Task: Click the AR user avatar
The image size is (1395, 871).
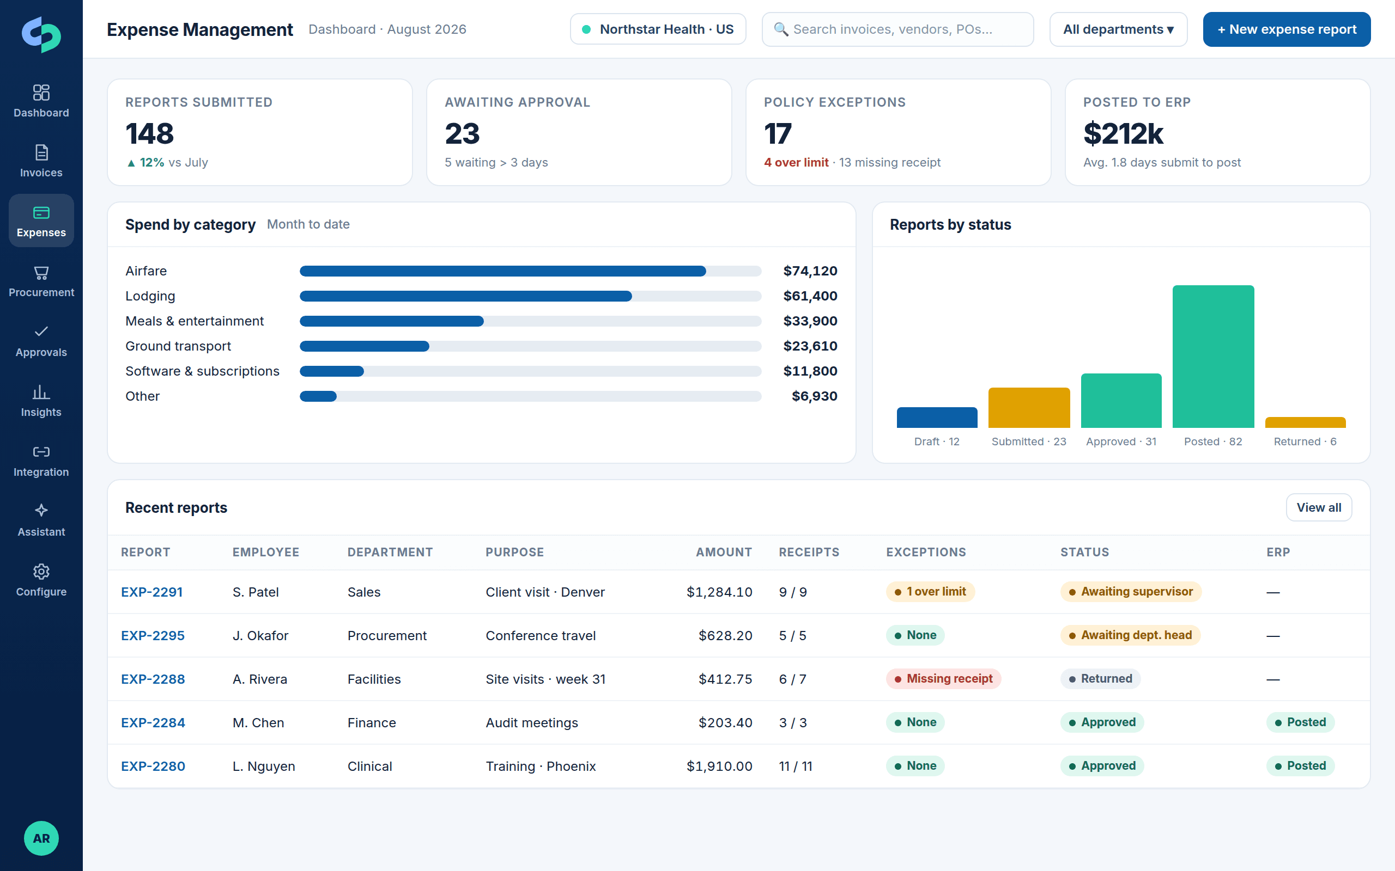Action: [x=41, y=838]
